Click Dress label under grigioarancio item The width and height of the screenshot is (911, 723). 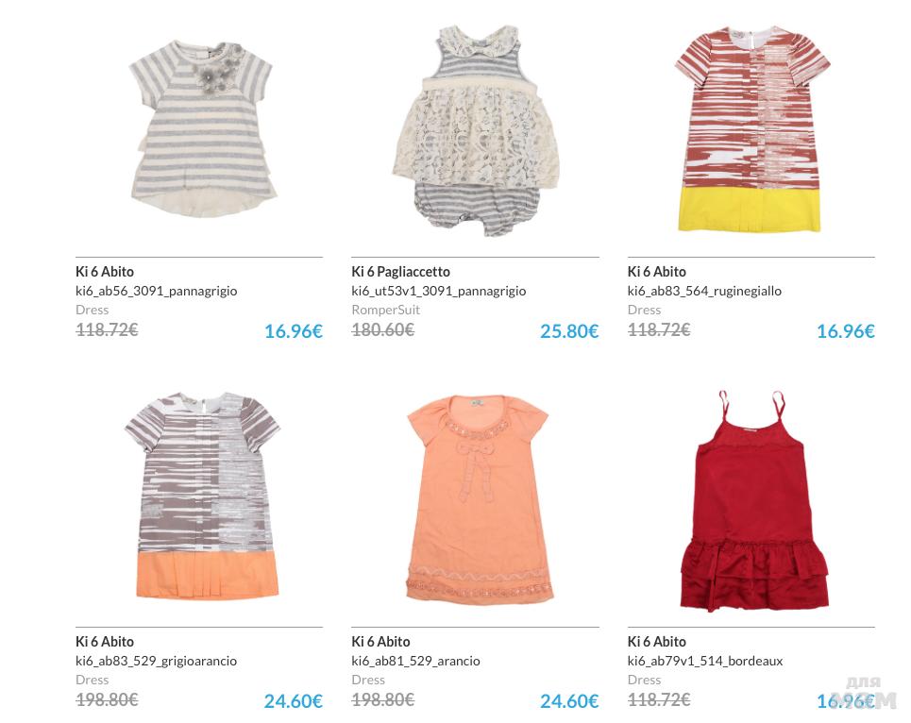[92, 680]
